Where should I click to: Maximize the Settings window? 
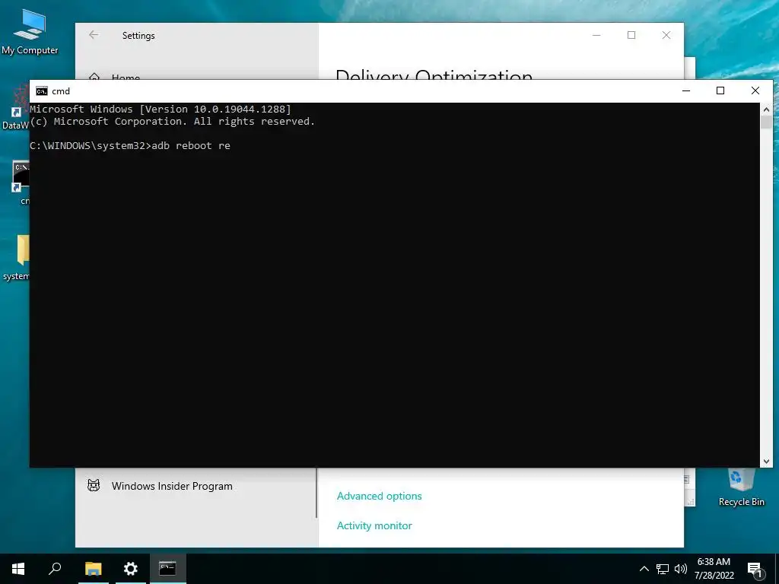(x=631, y=35)
